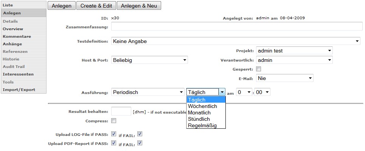The width and height of the screenshot is (365, 151).
Task: Select Wöchentlich from the open list
Action: coord(202,106)
